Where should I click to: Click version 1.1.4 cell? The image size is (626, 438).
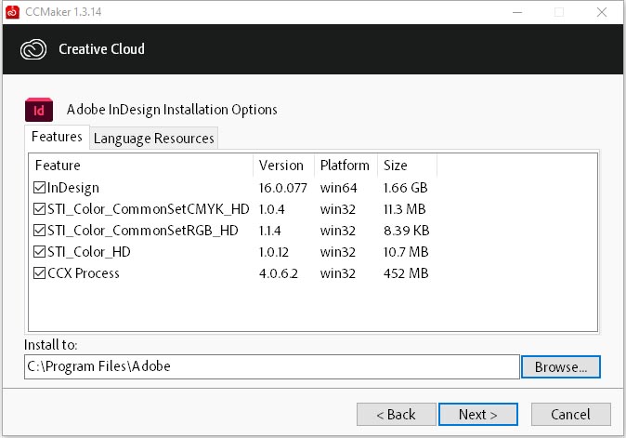coord(270,231)
